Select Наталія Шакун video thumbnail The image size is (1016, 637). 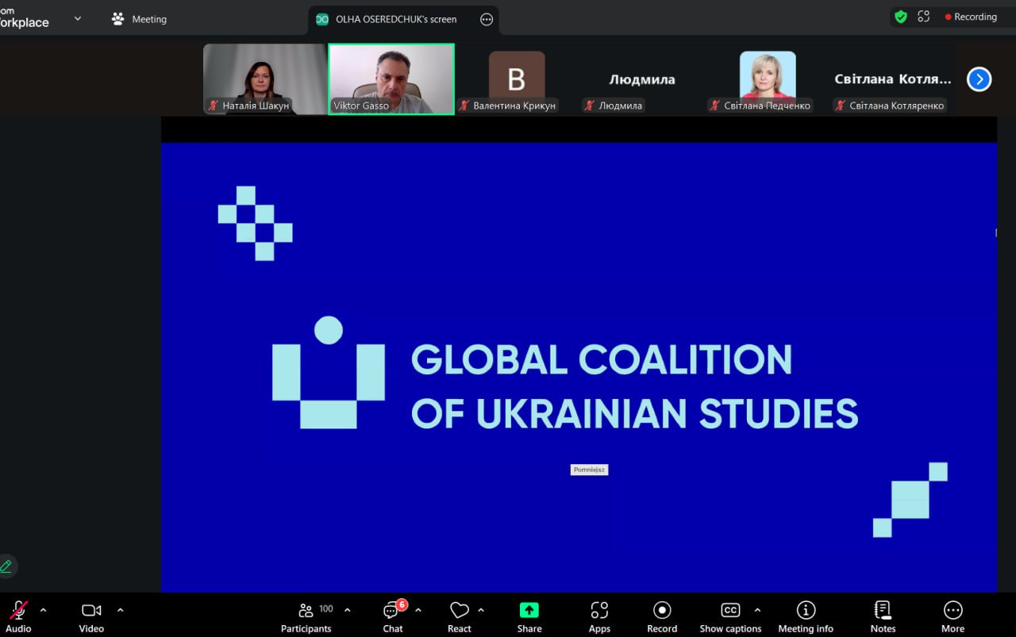click(x=264, y=79)
